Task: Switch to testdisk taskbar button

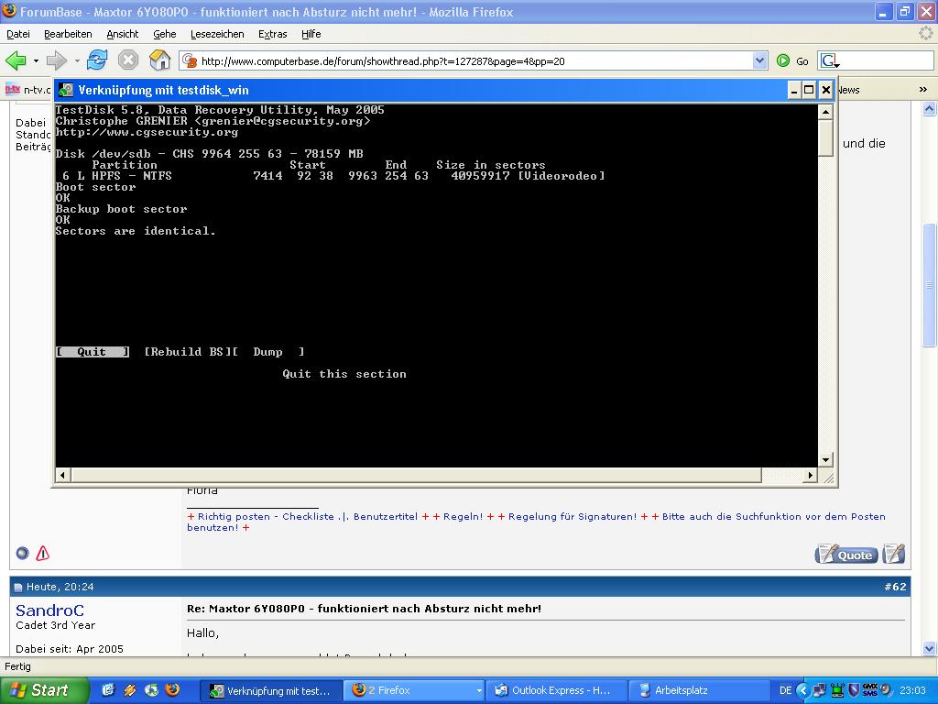Action: point(270,691)
